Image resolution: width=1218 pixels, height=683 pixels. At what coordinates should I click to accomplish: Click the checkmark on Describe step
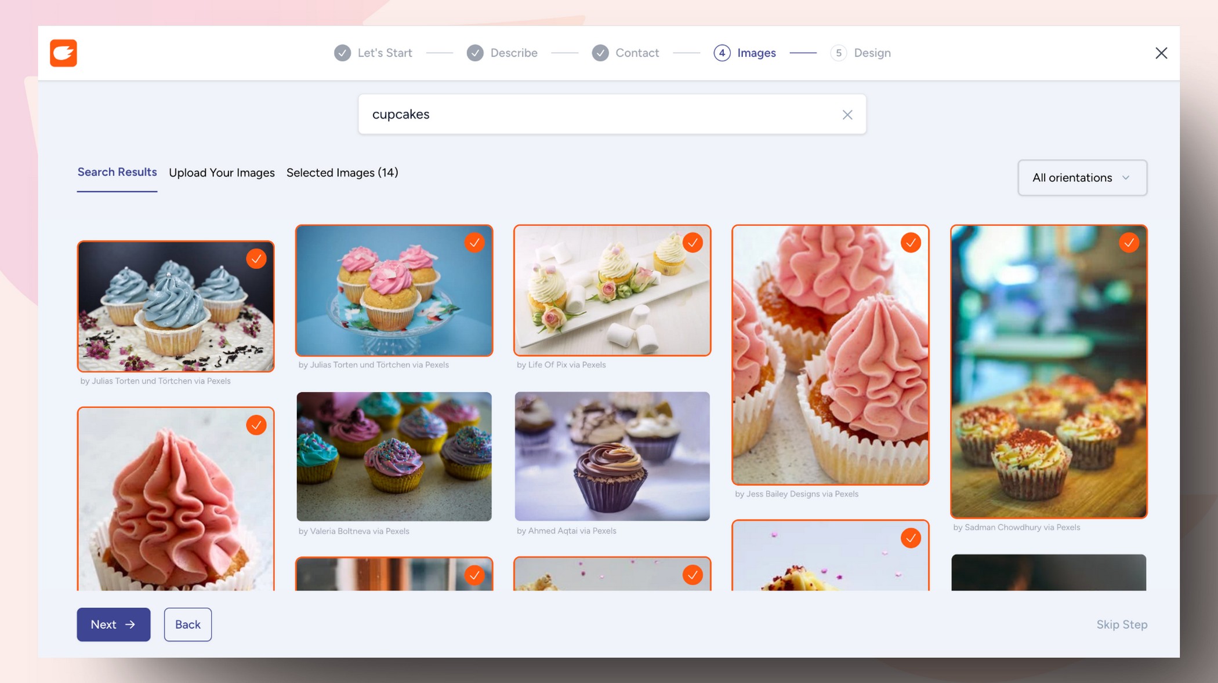coord(473,52)
